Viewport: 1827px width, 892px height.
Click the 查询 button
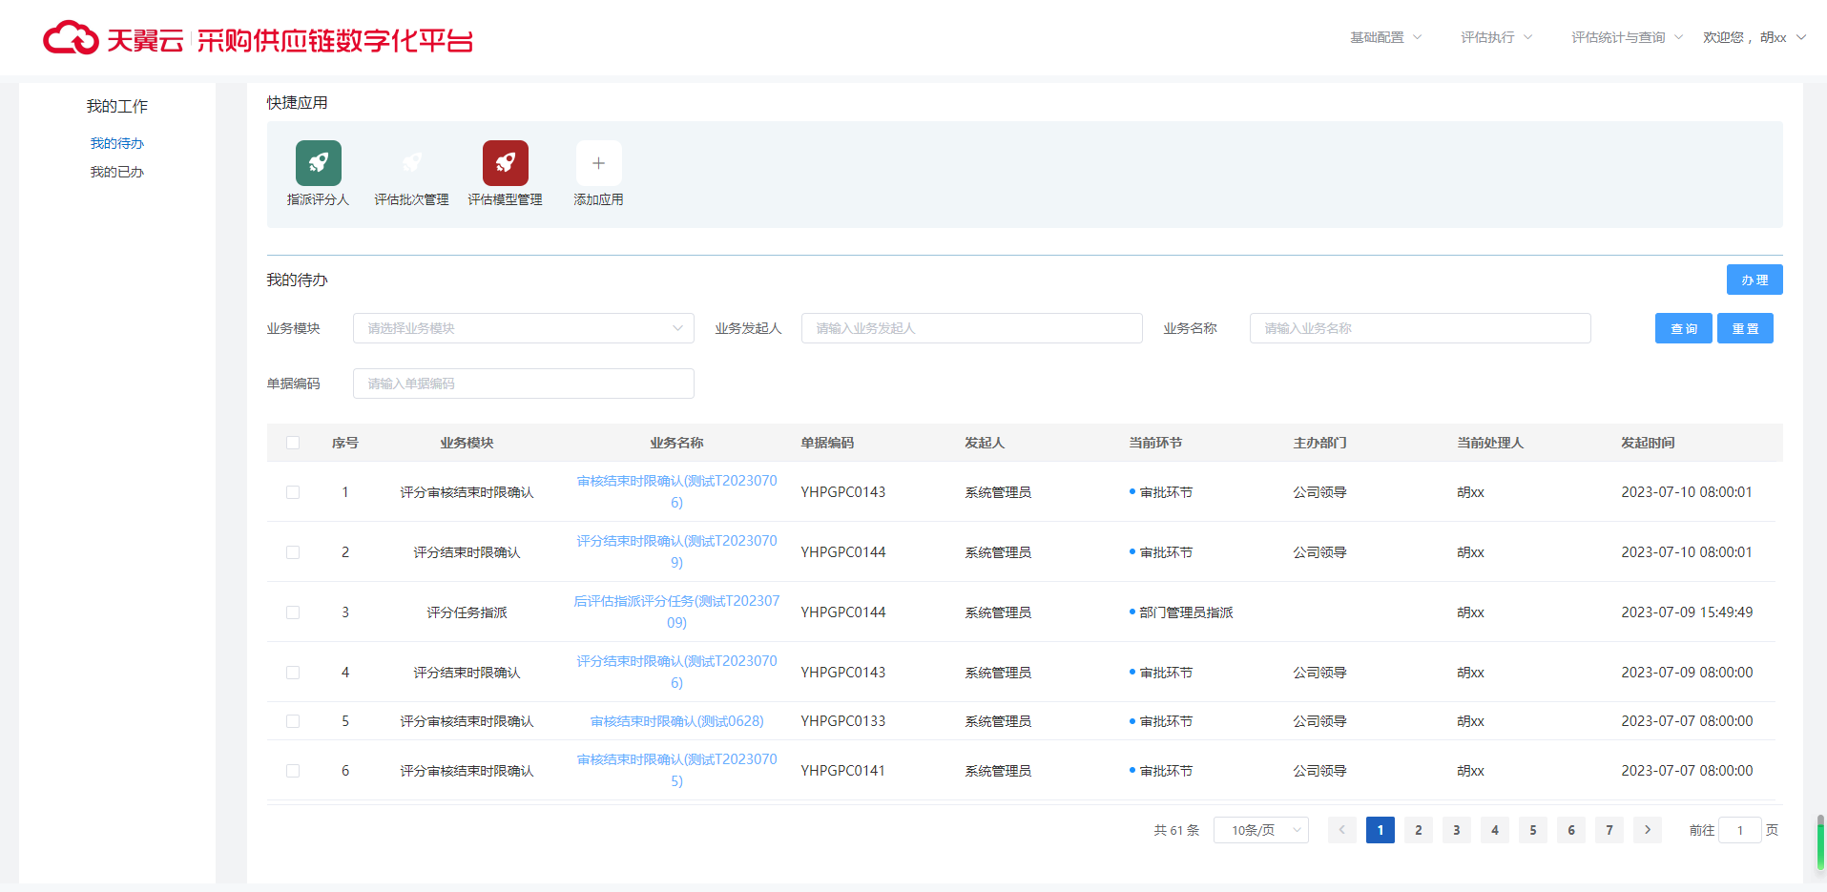[1684, 328]
